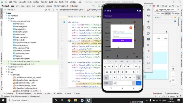Expand com.example.workout (androidTest) package
This screenshot has height=103, width=183.
9,61
